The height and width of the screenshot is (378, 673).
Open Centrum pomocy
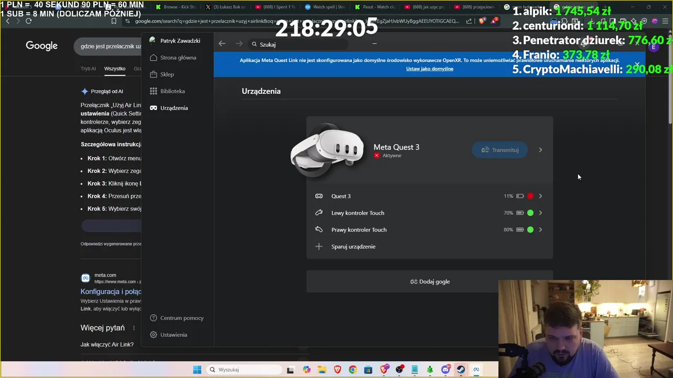click(177, 318)
